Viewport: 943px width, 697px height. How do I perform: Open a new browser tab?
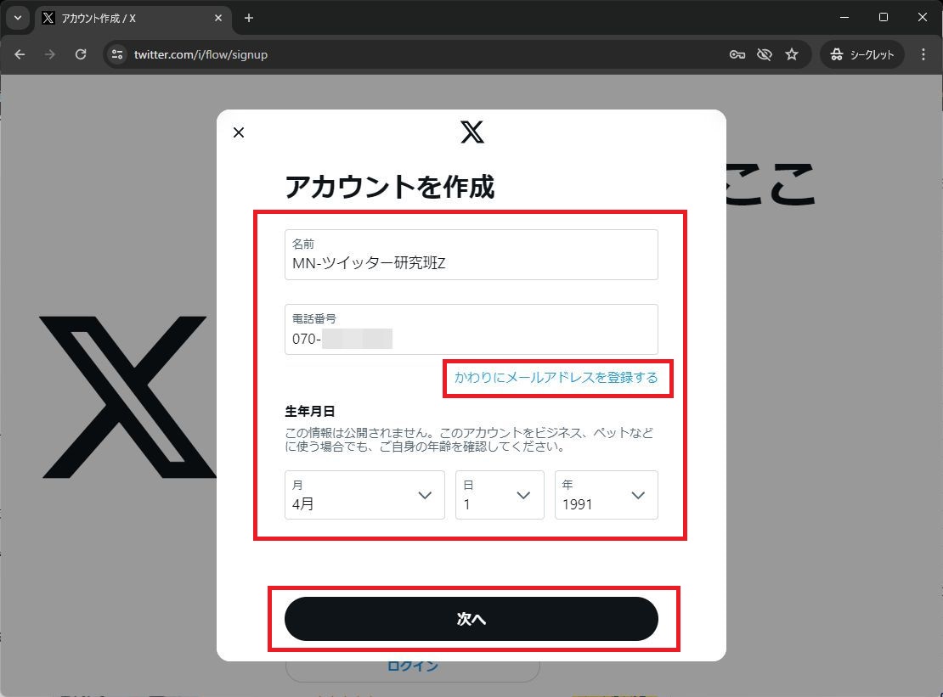coord(248,18)
